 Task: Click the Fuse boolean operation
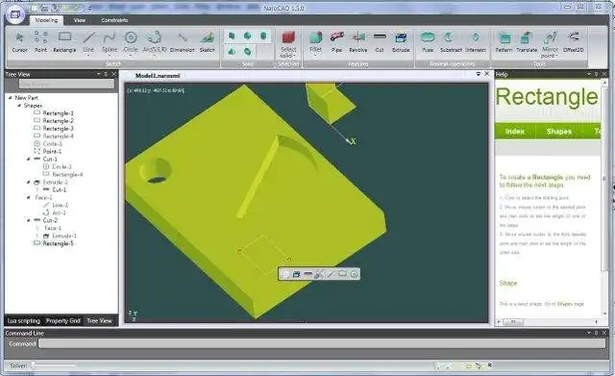(428, 42)
